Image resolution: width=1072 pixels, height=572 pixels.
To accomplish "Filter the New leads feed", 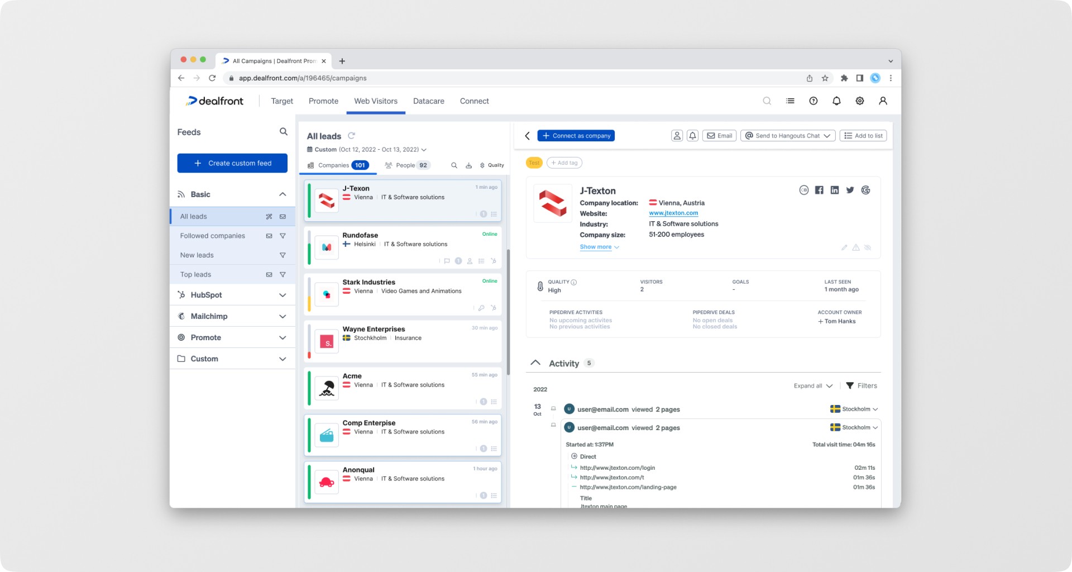I will tap(283, 255).
